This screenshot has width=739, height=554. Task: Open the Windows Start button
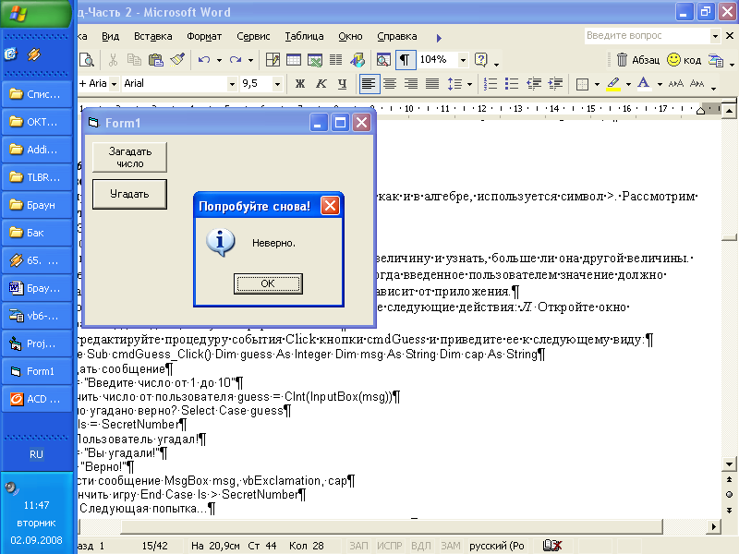click(35, 13)
